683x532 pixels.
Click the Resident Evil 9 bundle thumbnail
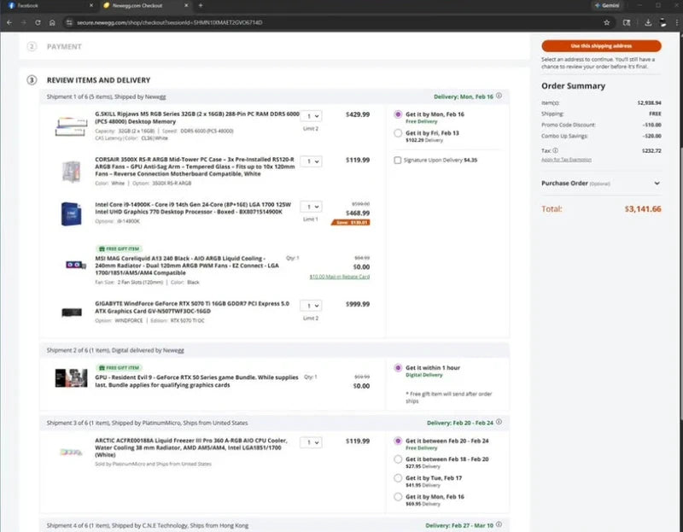click(x=71, y=377)
